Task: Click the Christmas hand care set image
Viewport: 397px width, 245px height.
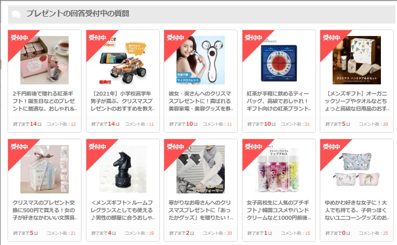Action: pyautogui.click(x=357, y=60)
